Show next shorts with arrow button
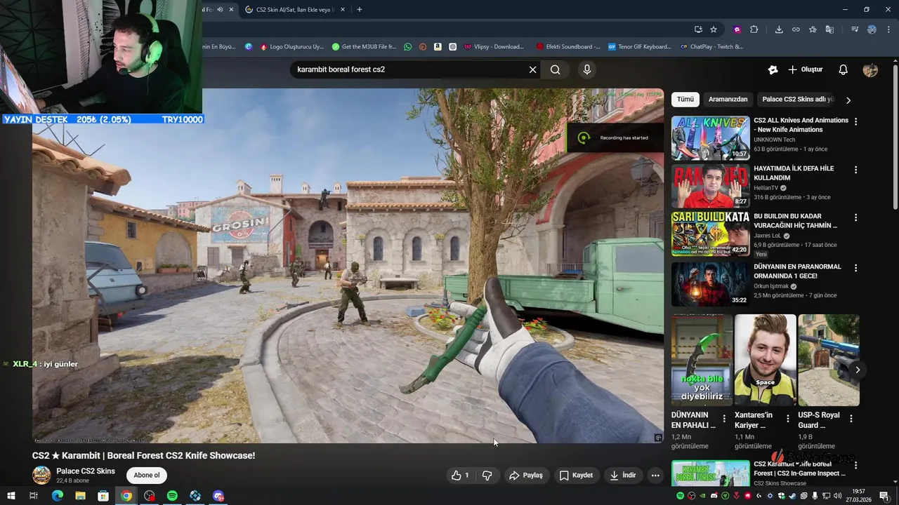 click(857, 370)
